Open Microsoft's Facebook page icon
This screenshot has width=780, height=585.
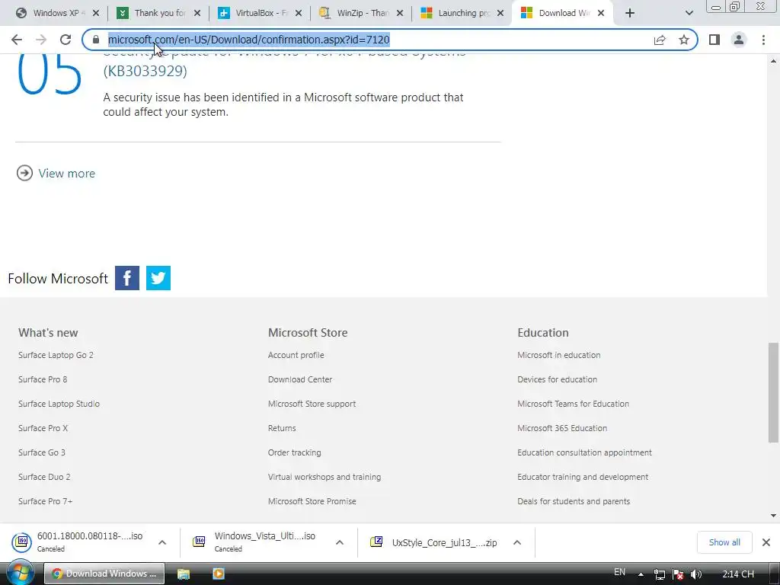point(127,278)
